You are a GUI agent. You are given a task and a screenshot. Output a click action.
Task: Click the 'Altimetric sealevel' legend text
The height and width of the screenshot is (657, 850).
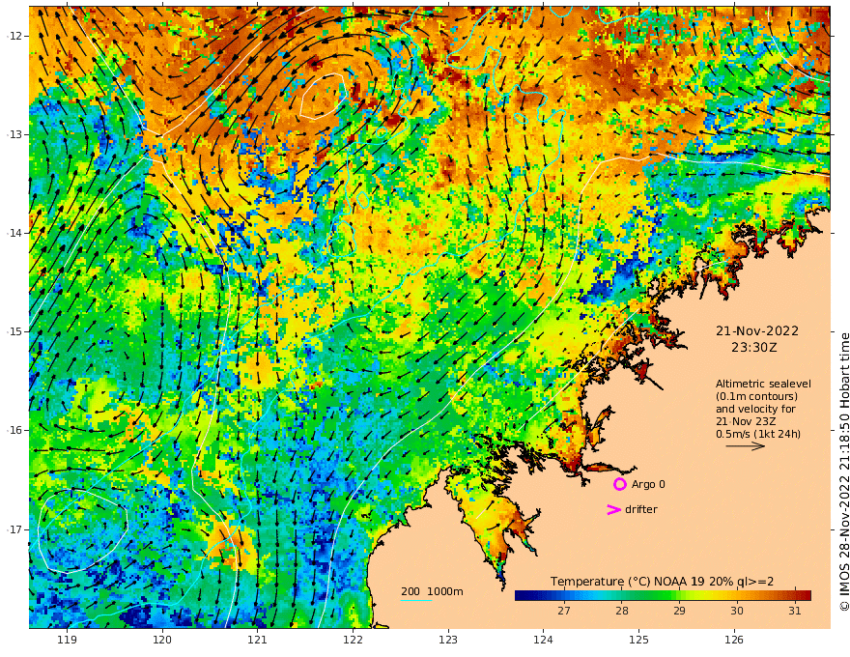click(763, 384)
